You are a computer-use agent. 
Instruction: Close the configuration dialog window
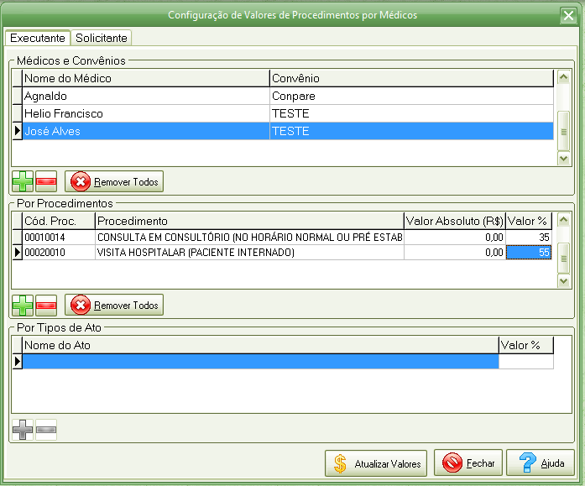click(x=568, y=15)
